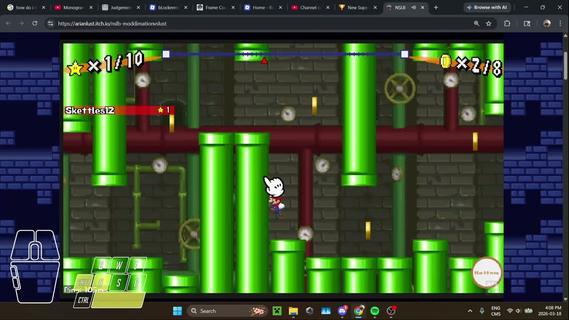Image resolution: width=569 pixels, height=320 pixels.
Task: Click the Chrome taskbar icon
Action: (358, 311)
